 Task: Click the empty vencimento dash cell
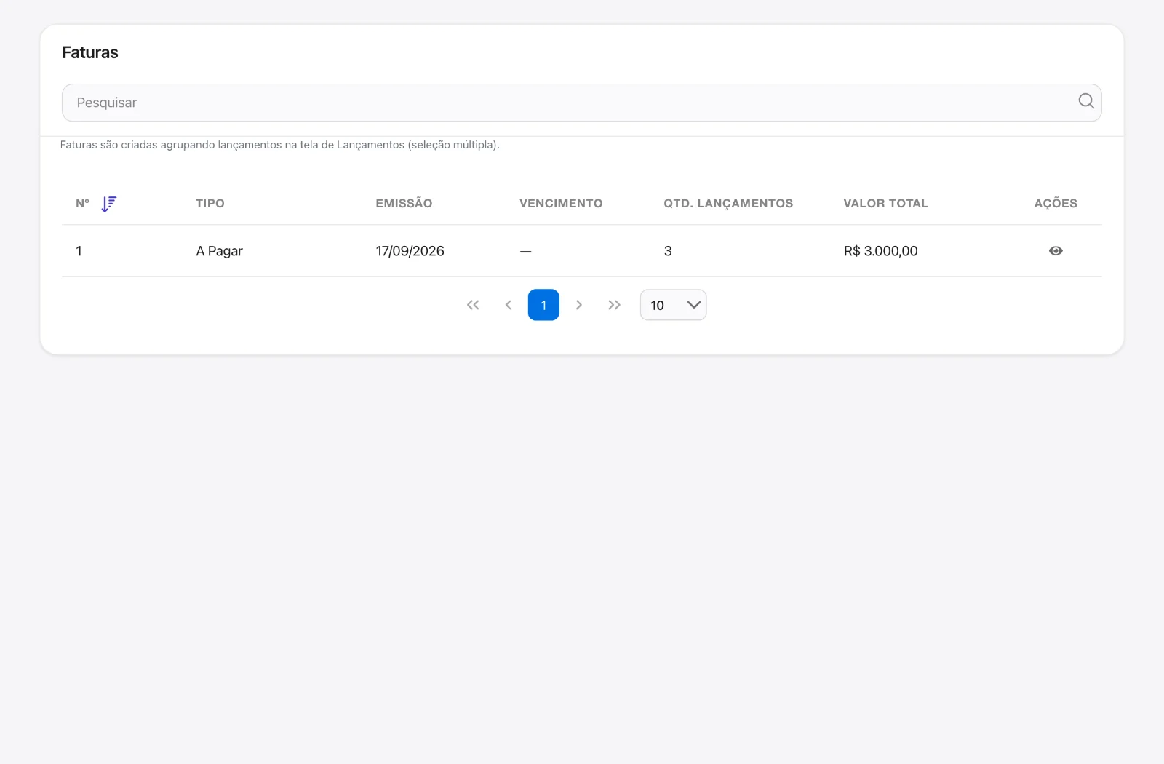(525, 252)
